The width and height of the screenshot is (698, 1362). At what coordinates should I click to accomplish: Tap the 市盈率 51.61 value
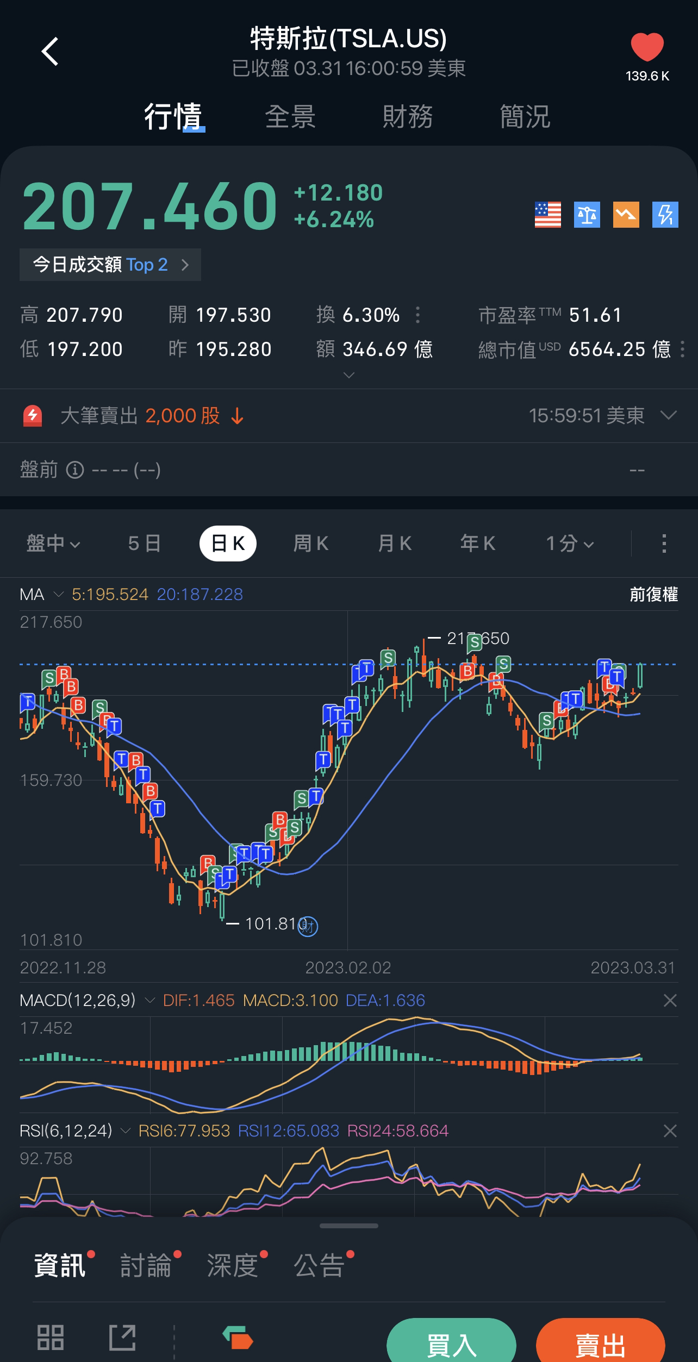(595, 315)
